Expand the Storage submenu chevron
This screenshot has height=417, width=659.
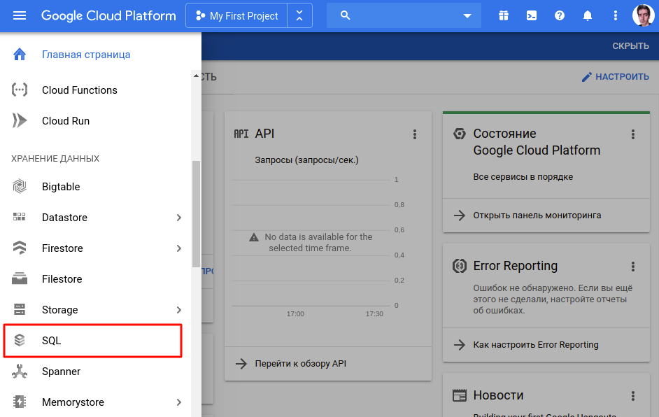tap(179, 310)
